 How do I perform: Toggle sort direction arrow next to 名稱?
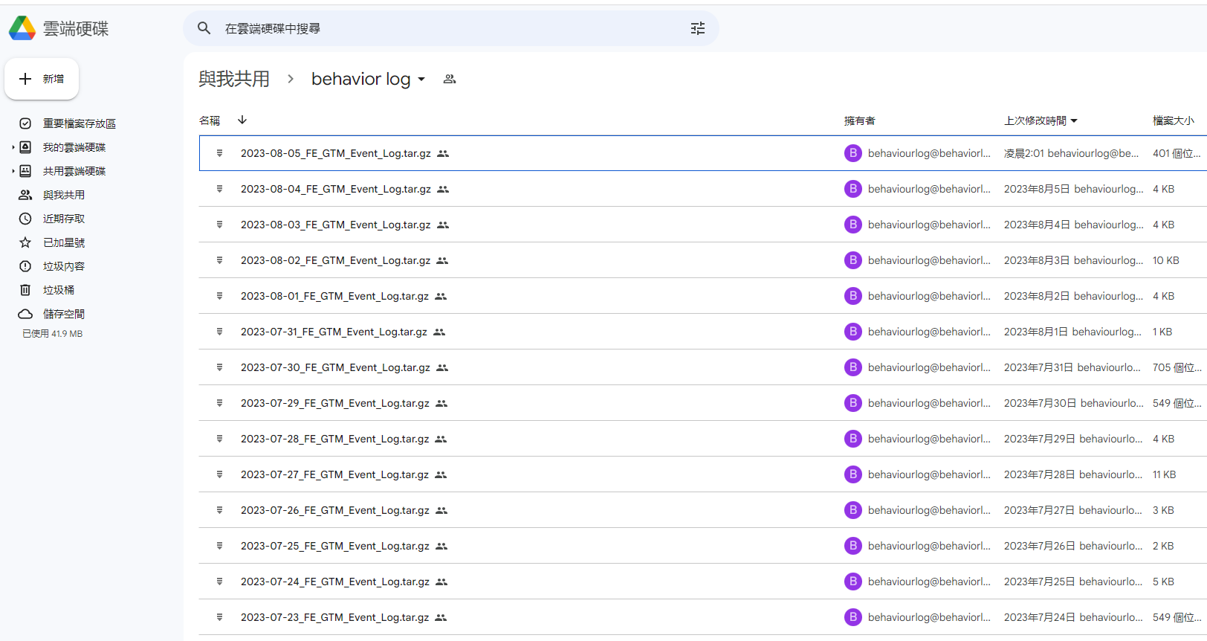(242, 120)
